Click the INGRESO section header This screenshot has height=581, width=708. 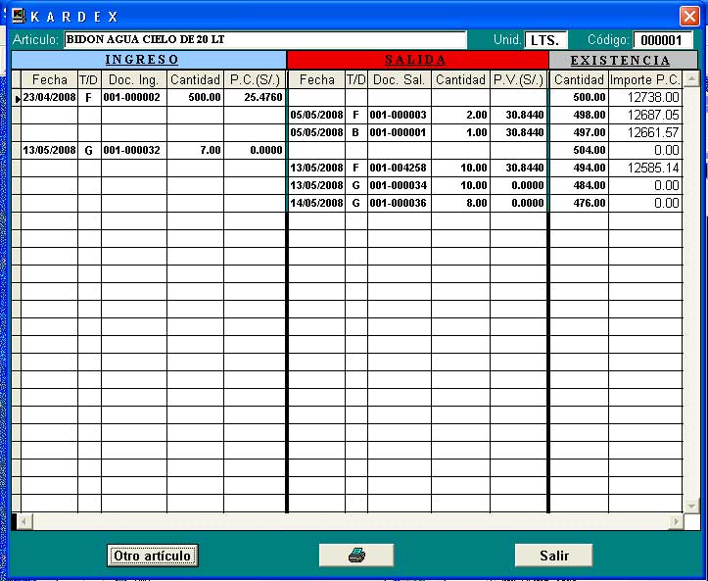point(148,60)
